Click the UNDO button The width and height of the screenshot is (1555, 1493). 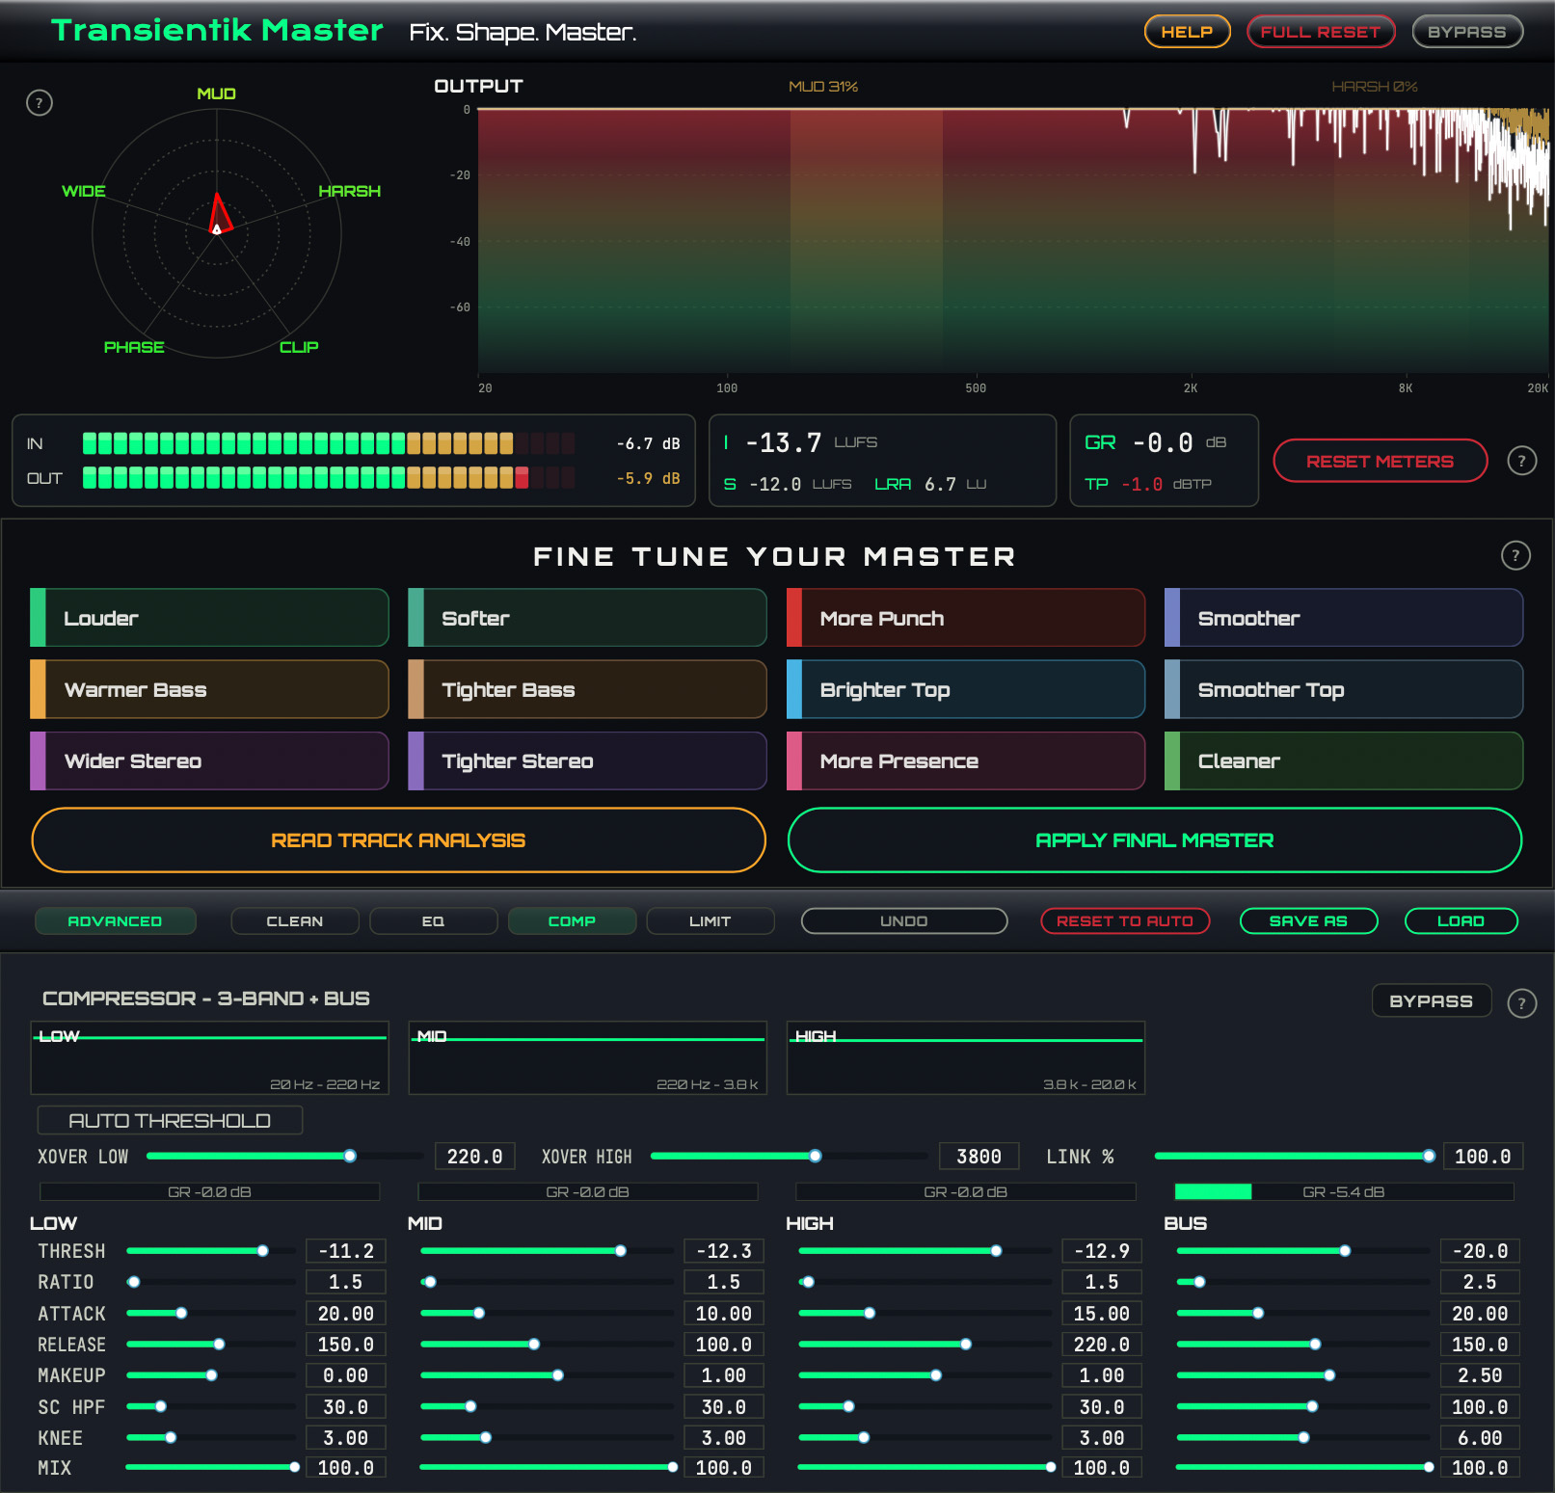(904, 921)
